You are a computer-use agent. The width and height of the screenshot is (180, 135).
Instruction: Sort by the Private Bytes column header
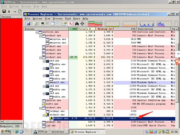(87, 29)
